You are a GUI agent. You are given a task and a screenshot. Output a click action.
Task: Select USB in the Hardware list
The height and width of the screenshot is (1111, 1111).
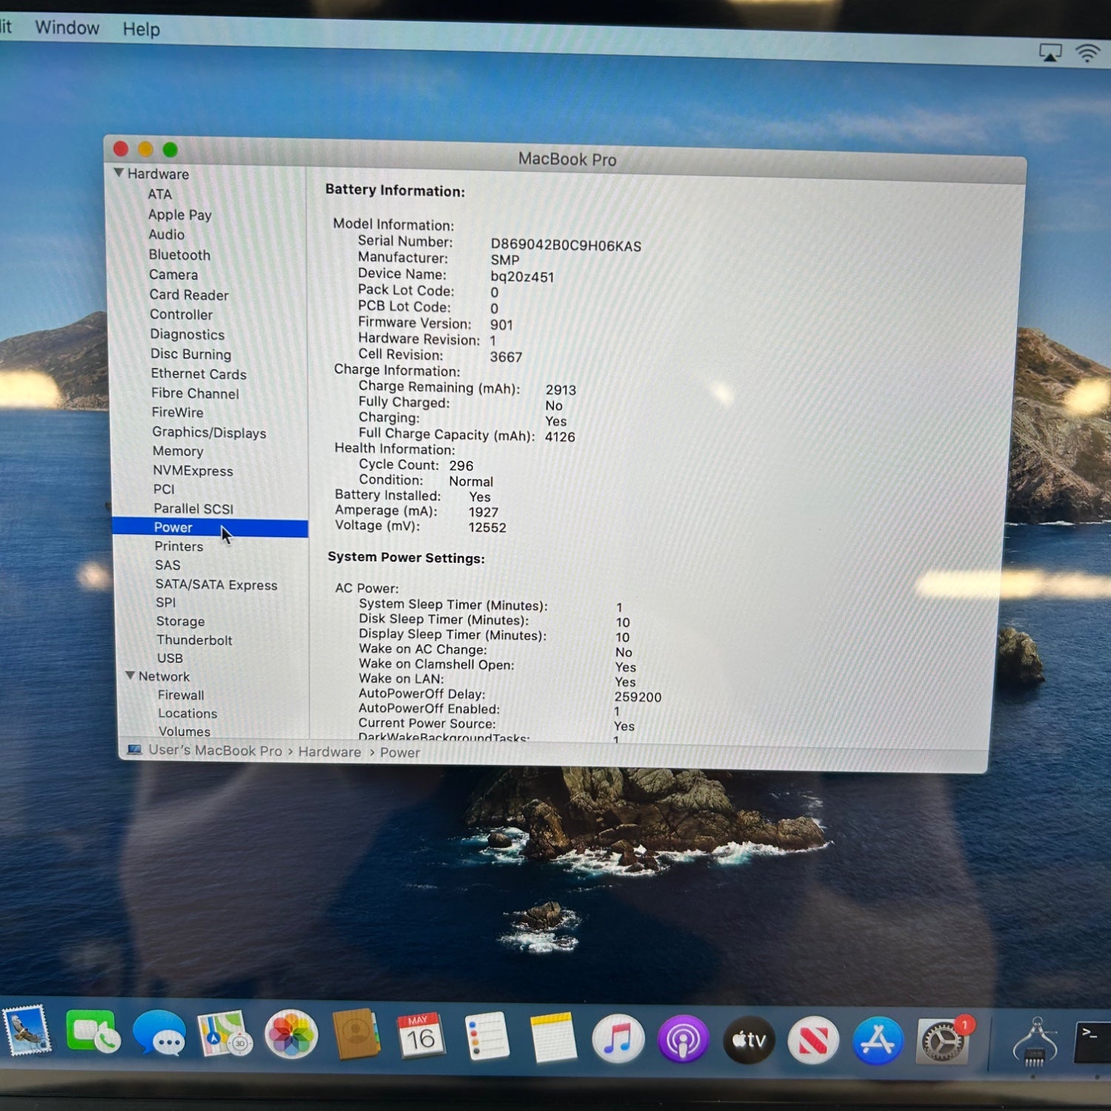point(170,658)
